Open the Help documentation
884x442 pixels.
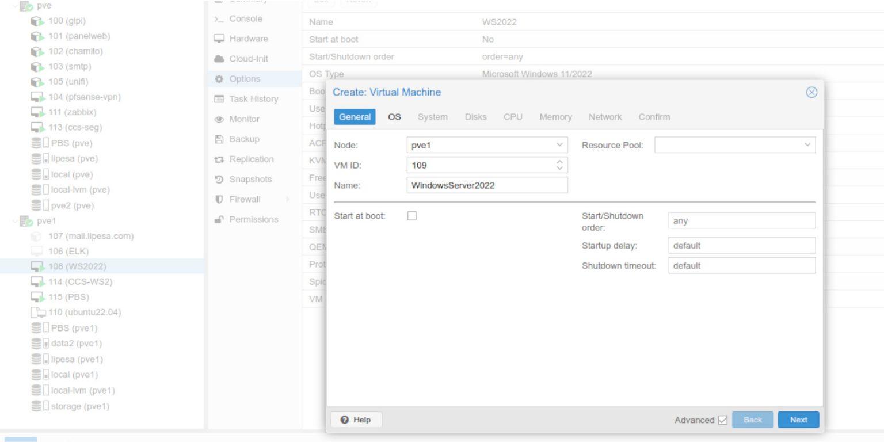point(356,420)
